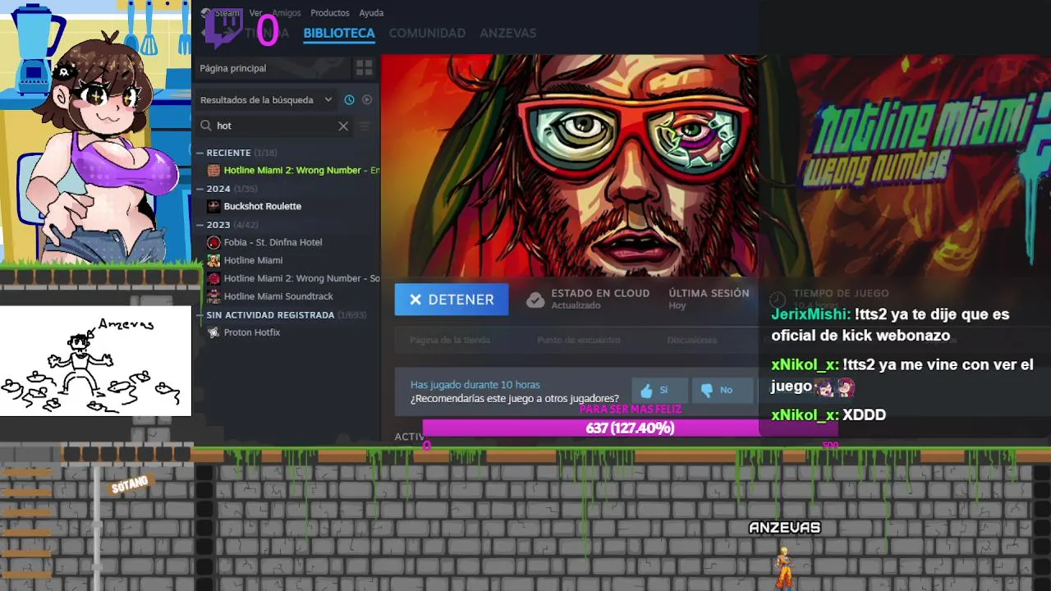This screenshot has height=591, width=1051.
Task: Click the xNikol_x XDDD chat message
Action: [828, 415]
